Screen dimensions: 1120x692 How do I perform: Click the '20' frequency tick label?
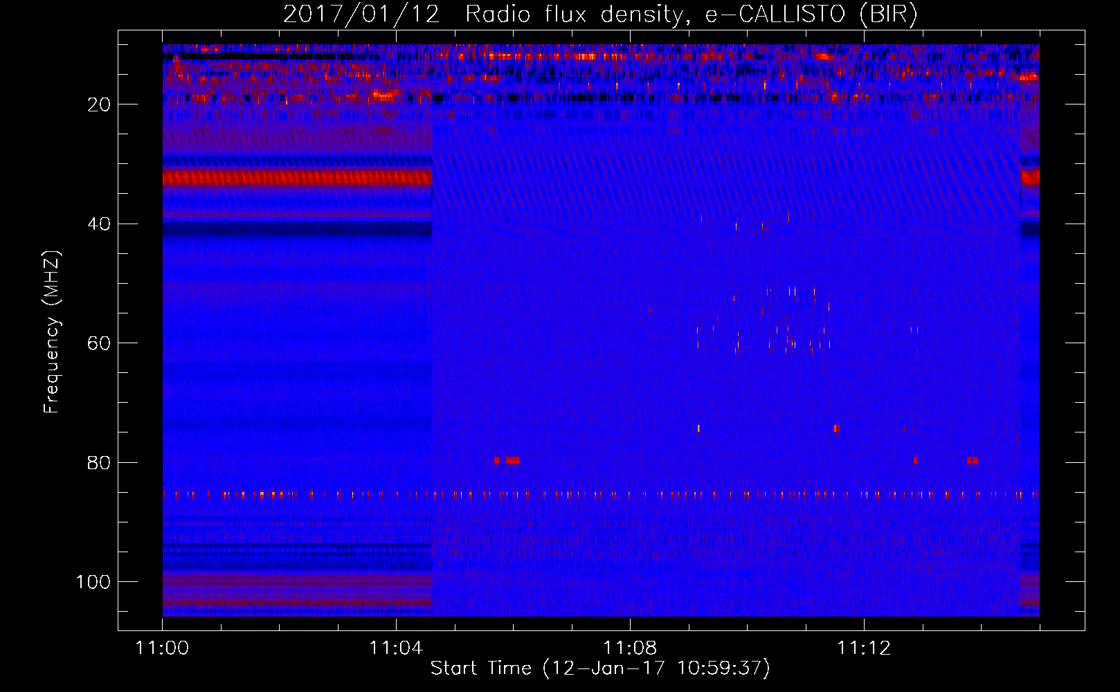click(99, 104)
